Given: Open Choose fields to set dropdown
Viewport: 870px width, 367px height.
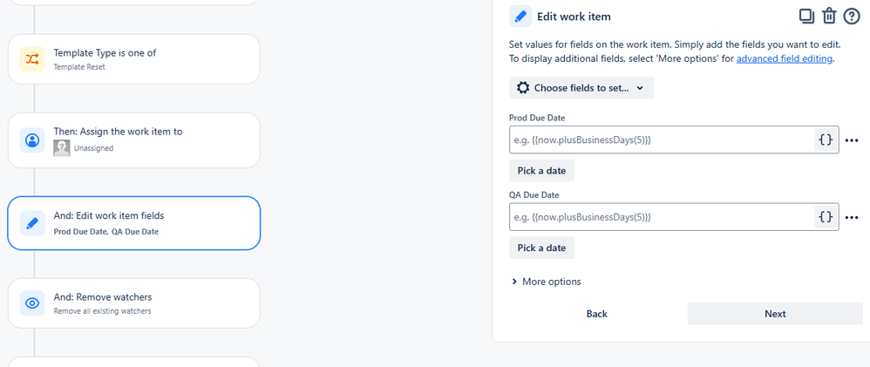Looking at the screenshot, I should [581, 88].
